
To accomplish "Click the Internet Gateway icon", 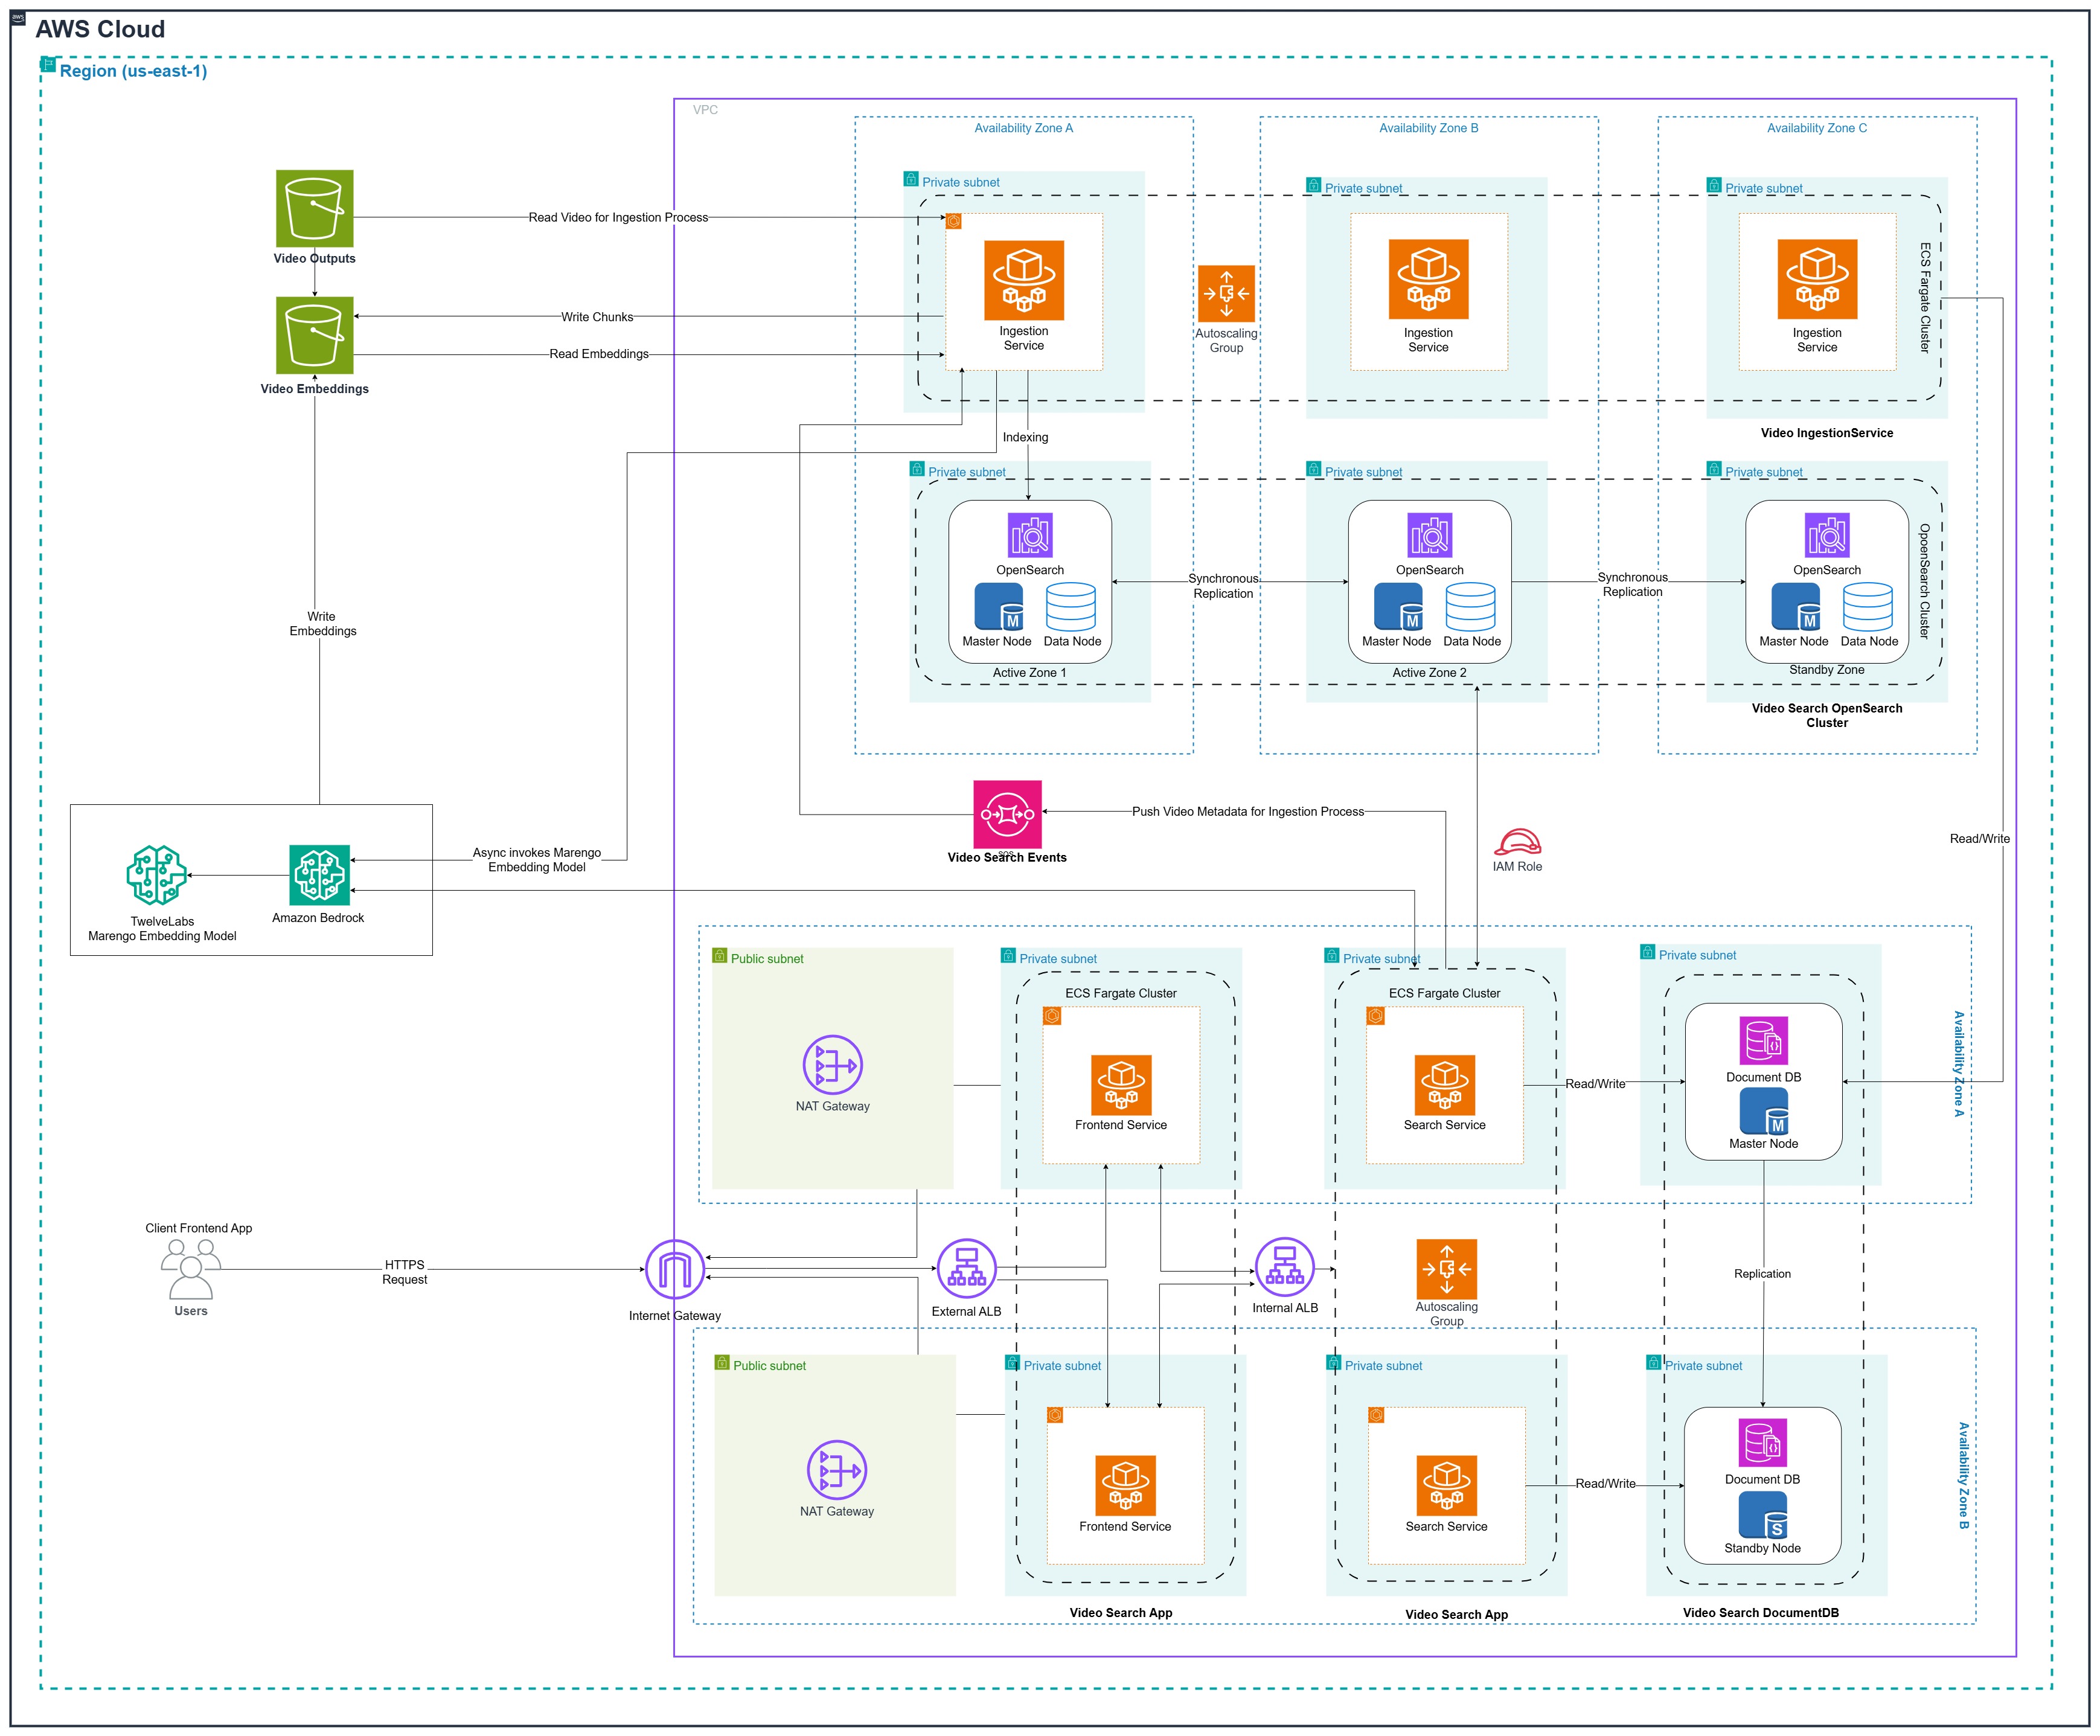I will pyautogui.click(x=675, y=1270).
